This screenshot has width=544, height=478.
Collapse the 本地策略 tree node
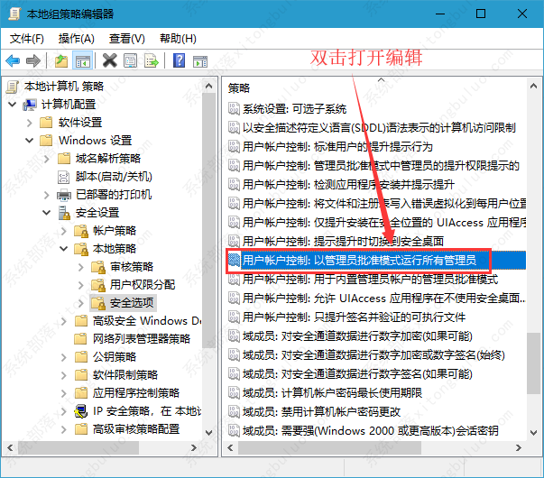click(64, 249)
